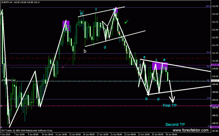Click the 113.10 price scale value

point(215,14)
